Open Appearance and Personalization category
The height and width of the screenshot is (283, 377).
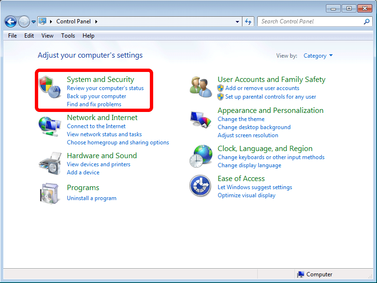(x=271, y=111)
